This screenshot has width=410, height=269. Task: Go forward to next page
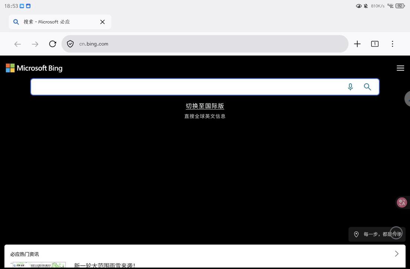pyautogui.click(x=35, y=44)
